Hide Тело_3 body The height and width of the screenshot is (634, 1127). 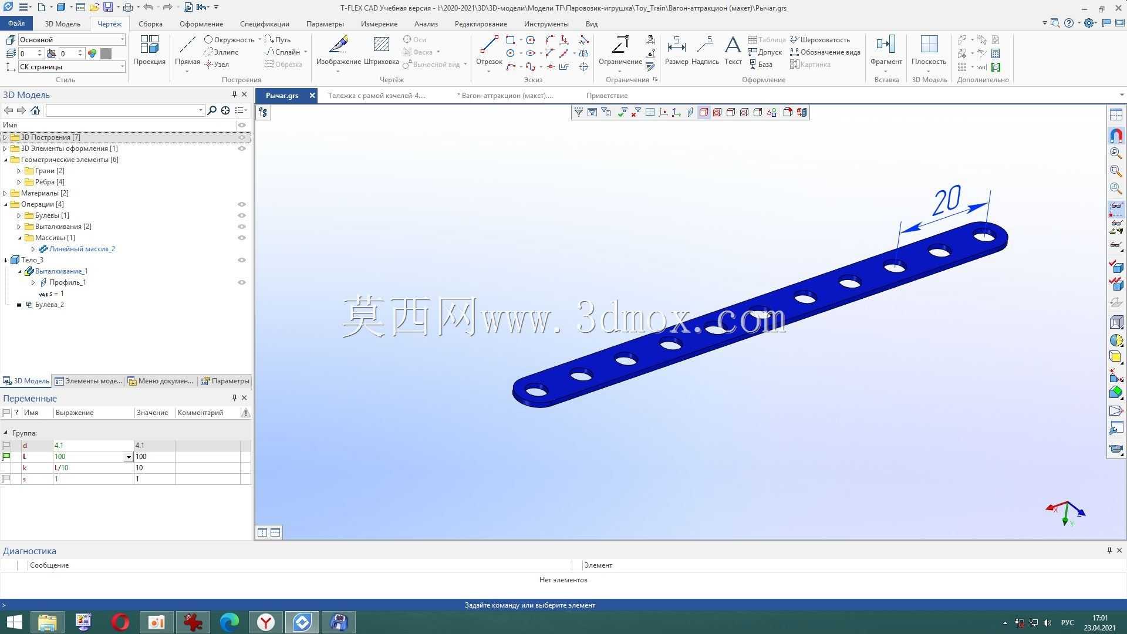[x=242, y=260]
